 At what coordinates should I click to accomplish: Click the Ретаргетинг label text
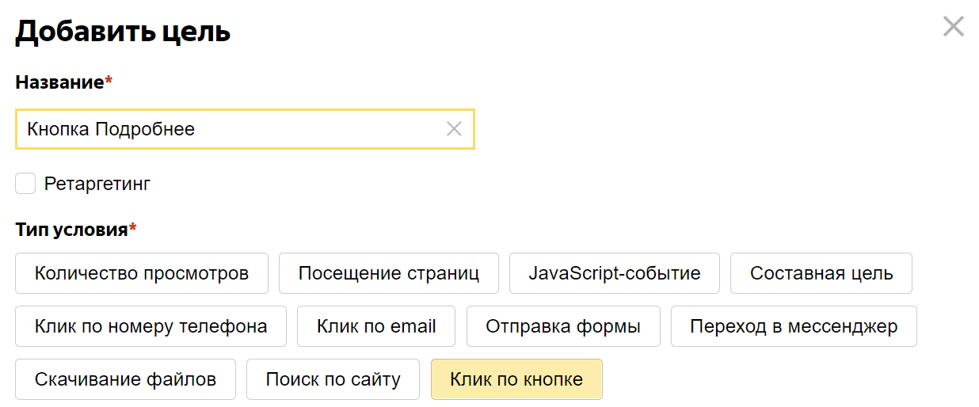[97, 184]
